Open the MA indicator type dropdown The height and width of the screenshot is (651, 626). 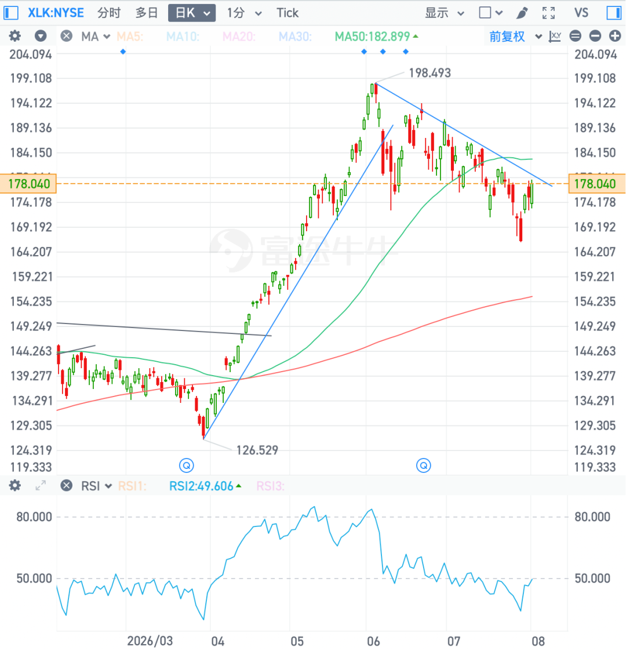click(x=96, y=37)
